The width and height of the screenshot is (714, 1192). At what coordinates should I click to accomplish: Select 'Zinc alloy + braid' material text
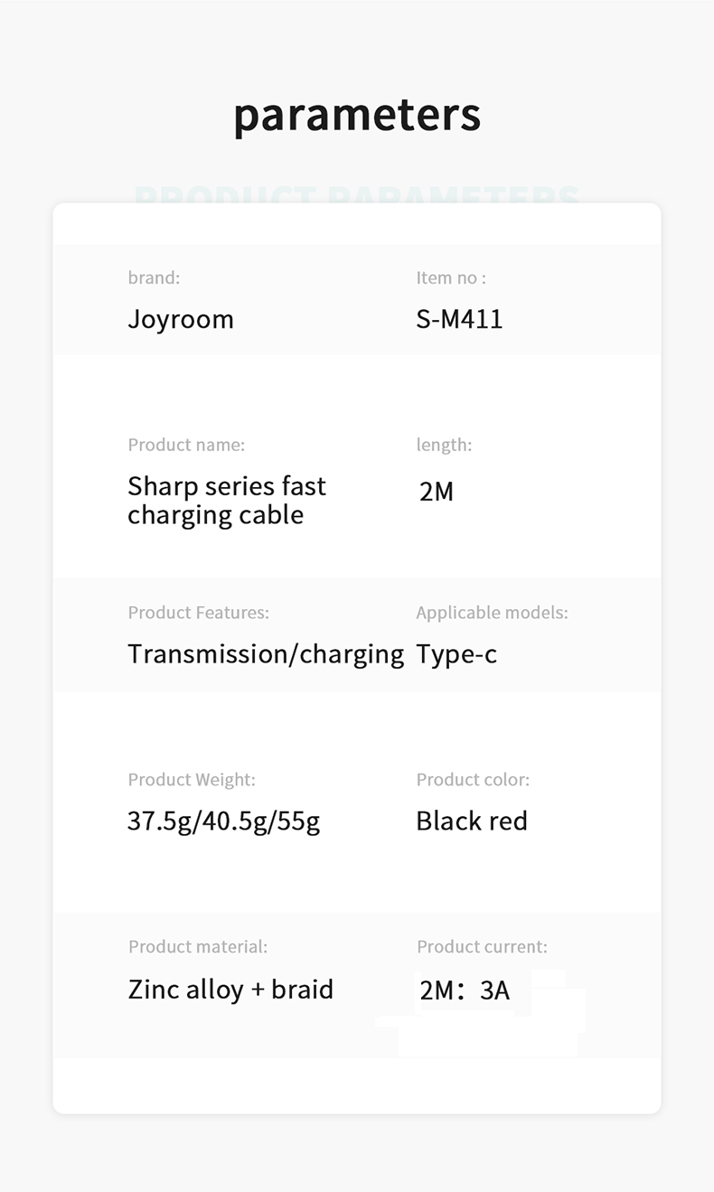230,990
